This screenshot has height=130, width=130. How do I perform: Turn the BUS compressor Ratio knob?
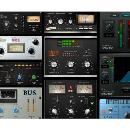click(x=16, y=111)
